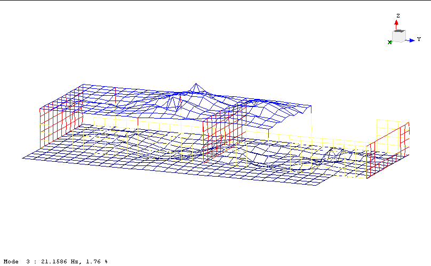This screenshot has height=266, width=431.
Task: Click the blue Y-axis arrow on the triad
Action: tap(411, 40)
